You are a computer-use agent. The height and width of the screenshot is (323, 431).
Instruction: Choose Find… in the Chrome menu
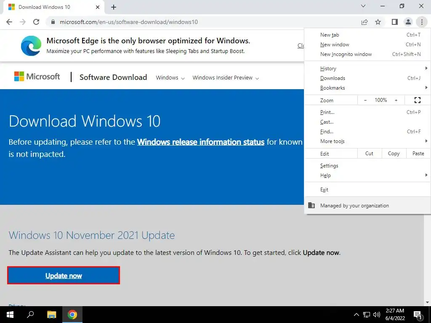click(x=367, y=131)
